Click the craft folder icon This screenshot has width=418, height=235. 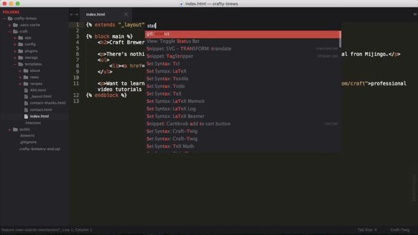(x=16, y=31)
